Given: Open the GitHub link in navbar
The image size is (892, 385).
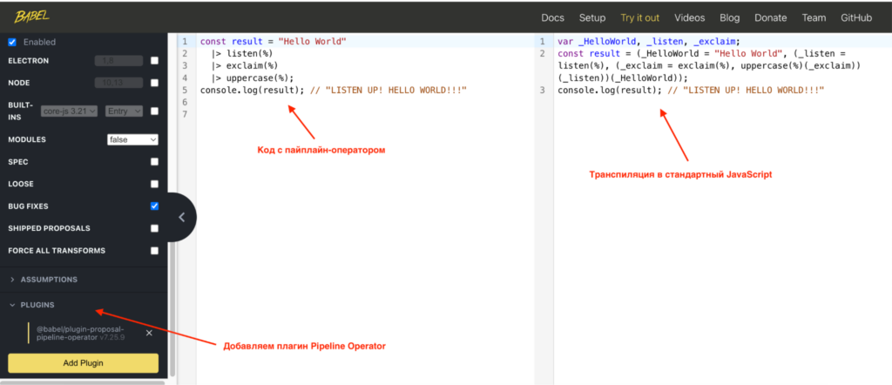Looking at the screenshot, I should (x=857, y=17).
